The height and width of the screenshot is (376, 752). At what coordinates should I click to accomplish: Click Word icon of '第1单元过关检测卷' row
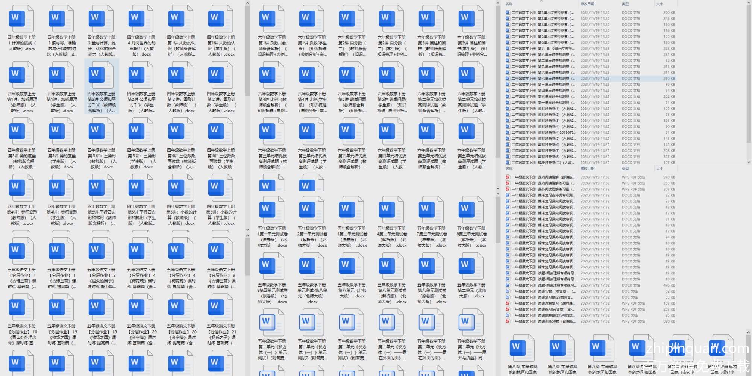[x=508, y=12]
